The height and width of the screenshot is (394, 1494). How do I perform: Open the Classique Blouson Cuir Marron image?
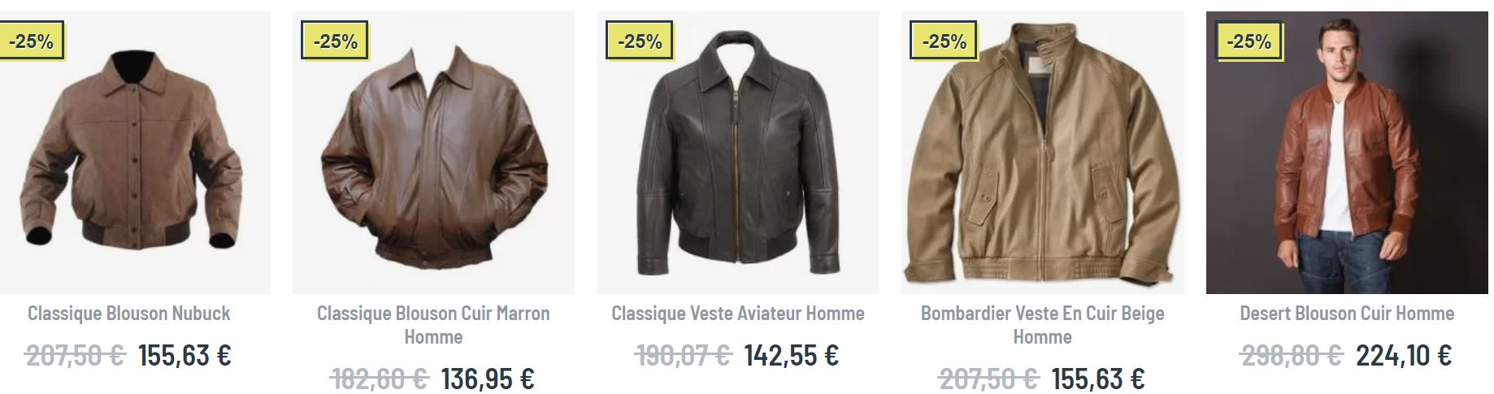coord(433,152)
